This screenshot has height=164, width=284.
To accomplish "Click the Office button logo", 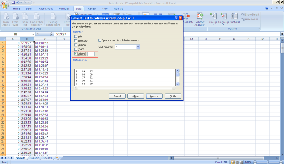I will 5,5.
